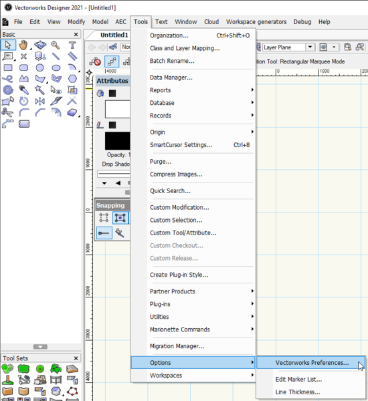Select the Regular Polygon hexagon tool
This screenshot has width=368, height=401.
pos(72,78)
